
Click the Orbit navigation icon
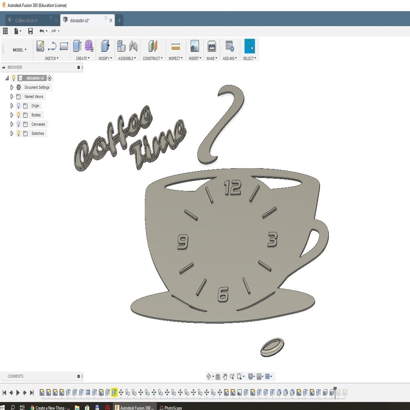(209, 376)
